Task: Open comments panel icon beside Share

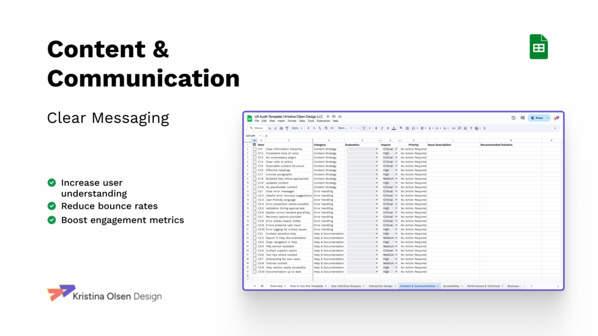Action: point(522,118)
